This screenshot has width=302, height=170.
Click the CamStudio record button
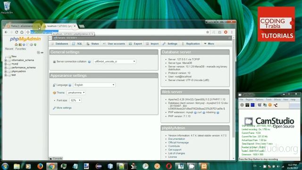pos(242,105)
